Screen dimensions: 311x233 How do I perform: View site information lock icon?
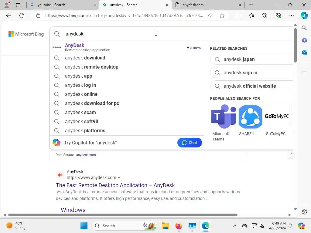(38, 15)
